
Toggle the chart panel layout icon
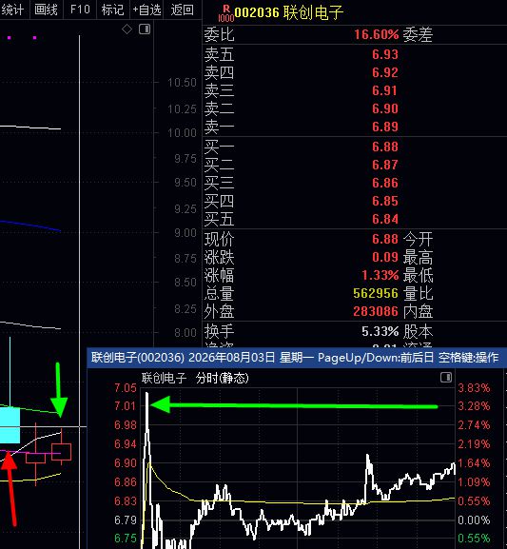(x=145, y=29)
